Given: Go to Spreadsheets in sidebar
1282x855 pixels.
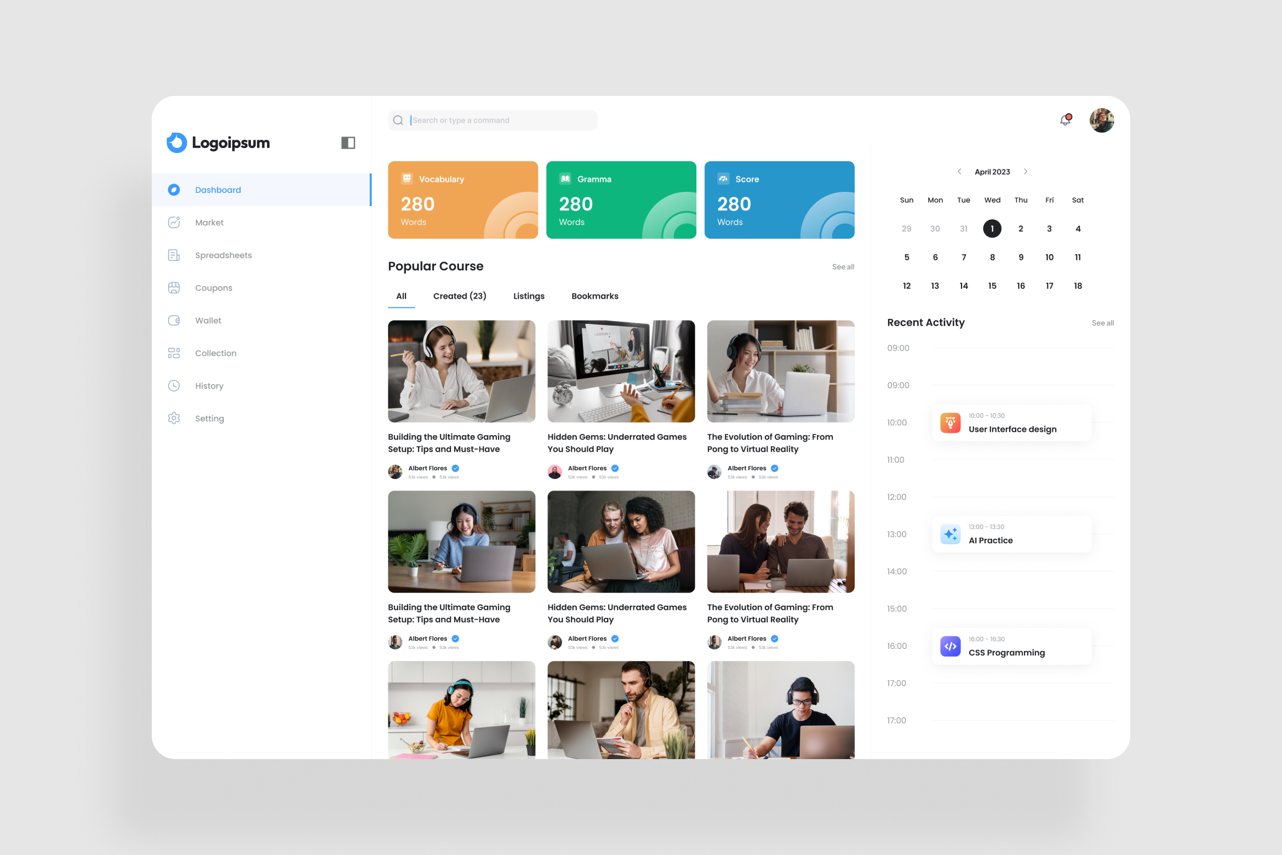Looking at the screenshot, I should pos(223,255).
